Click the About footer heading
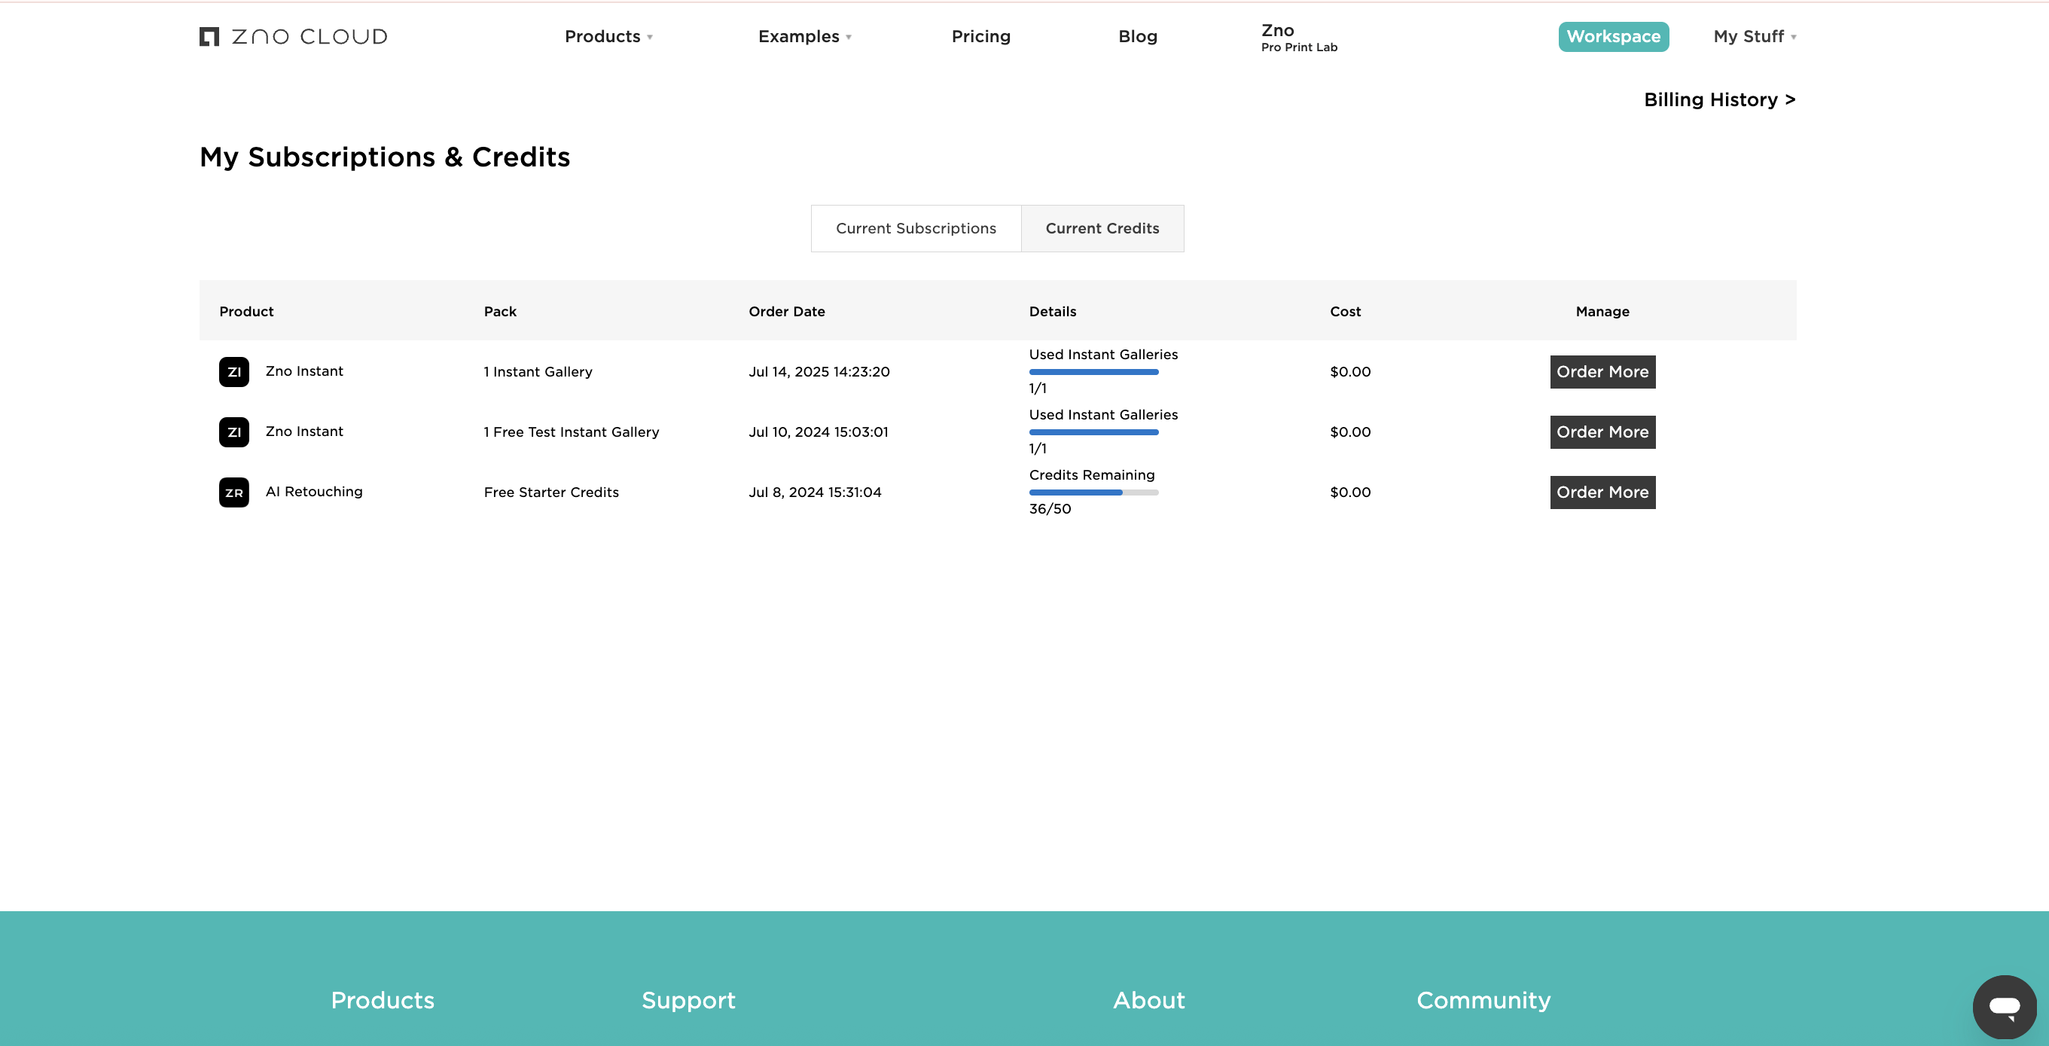 click(x=1148, y=1000)
